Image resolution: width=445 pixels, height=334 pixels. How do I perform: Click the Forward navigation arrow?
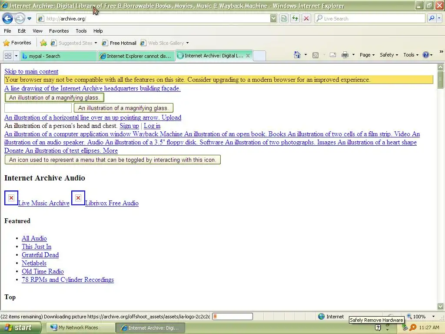[x=20, y=19]
